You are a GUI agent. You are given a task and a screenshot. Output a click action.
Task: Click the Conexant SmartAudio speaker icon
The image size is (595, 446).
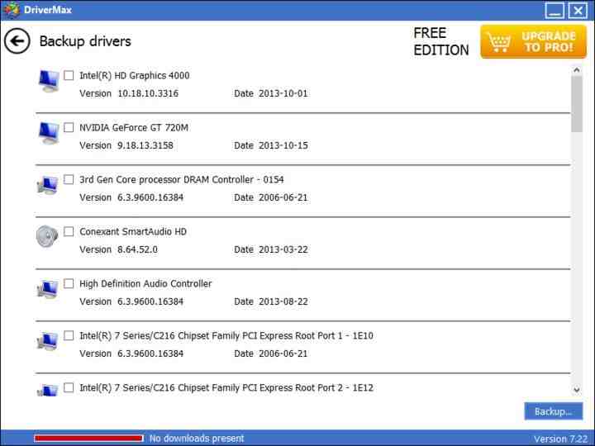(x=47, y=236)
